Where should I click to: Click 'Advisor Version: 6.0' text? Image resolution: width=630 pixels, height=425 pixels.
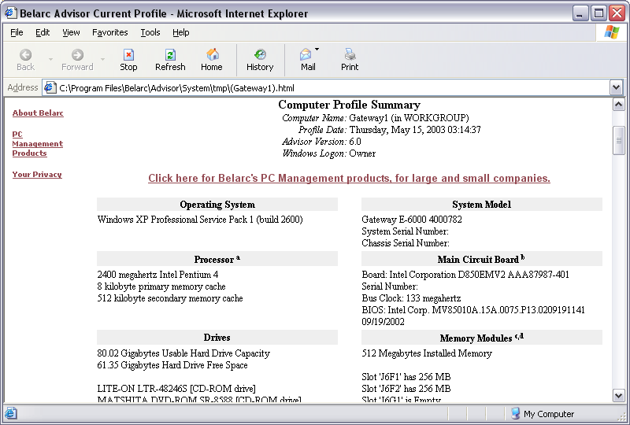point(321,142)
